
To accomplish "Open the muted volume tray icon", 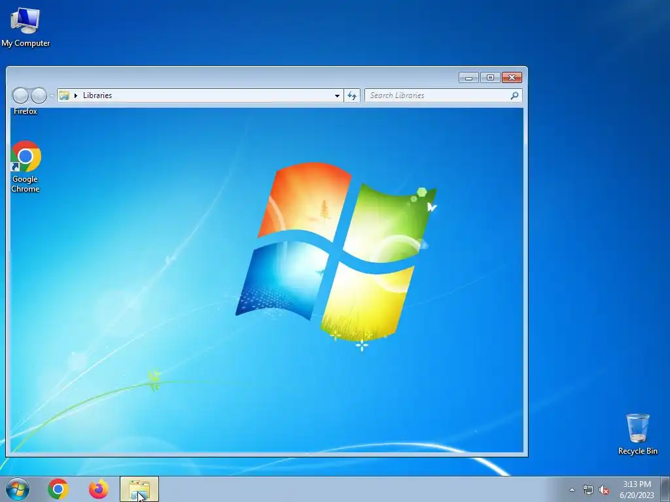I will coord(604,490).
